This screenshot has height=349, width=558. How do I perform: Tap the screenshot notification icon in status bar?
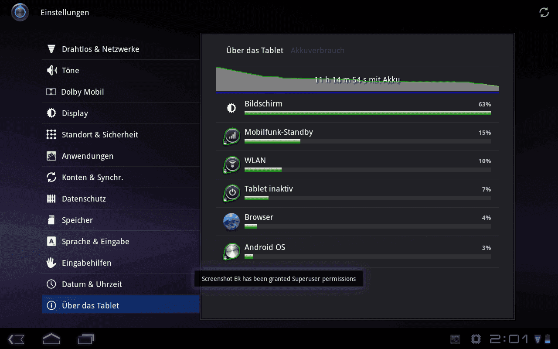[x=455, y=339]
